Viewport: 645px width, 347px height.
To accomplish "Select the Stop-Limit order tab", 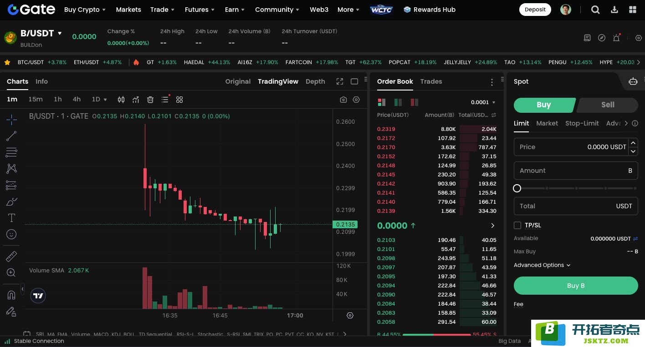I will [582, 123].
